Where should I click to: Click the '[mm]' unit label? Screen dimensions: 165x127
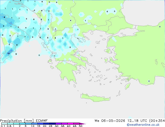[x=29, y=121]
